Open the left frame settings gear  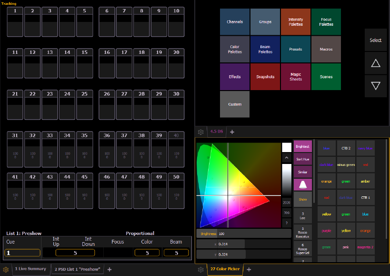[6, 269]
